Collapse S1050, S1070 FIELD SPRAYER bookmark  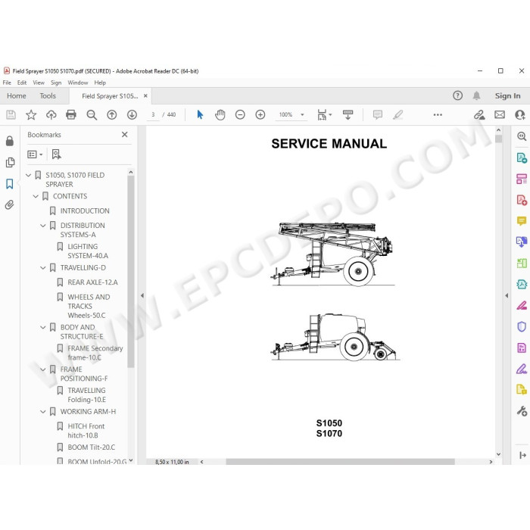pyautogui.click(x=29, y=175)
